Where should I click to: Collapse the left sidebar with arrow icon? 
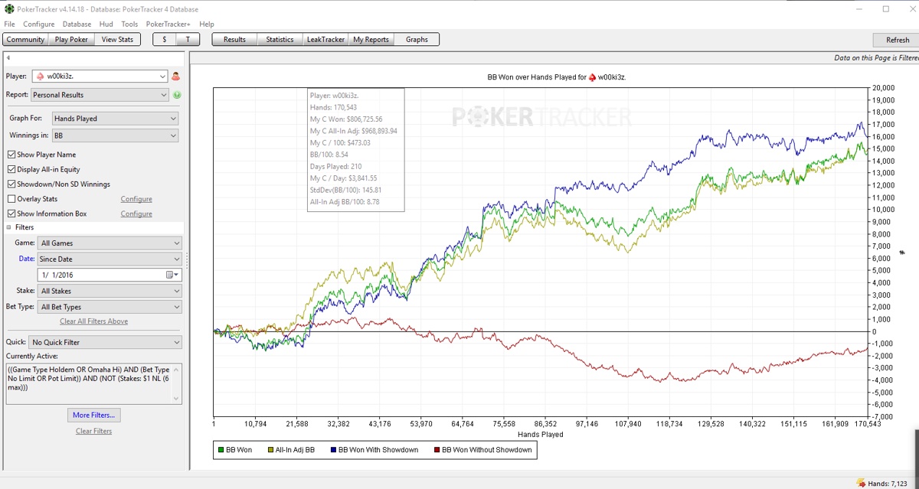point(8,58)
